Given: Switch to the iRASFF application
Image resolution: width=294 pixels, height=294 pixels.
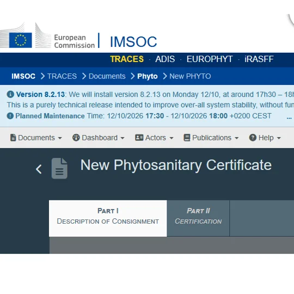Looking at the screenshot, I should (259, 59).
